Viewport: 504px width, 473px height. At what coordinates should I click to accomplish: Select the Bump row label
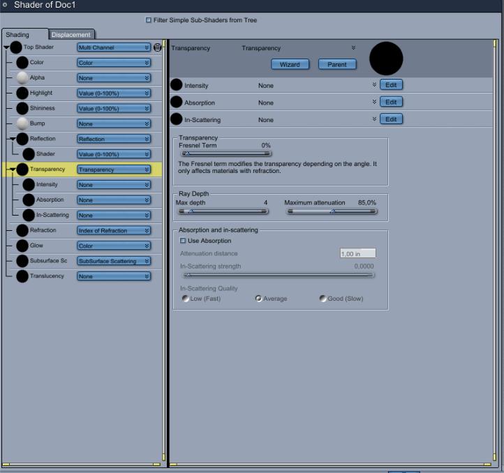37,123
